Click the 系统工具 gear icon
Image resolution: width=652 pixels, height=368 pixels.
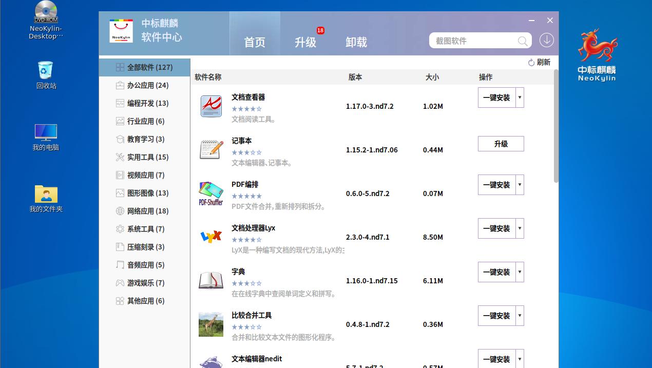(x=120, y=229)
